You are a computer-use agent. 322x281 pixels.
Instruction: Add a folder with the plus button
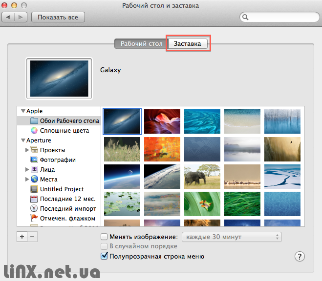coord(22,237)
